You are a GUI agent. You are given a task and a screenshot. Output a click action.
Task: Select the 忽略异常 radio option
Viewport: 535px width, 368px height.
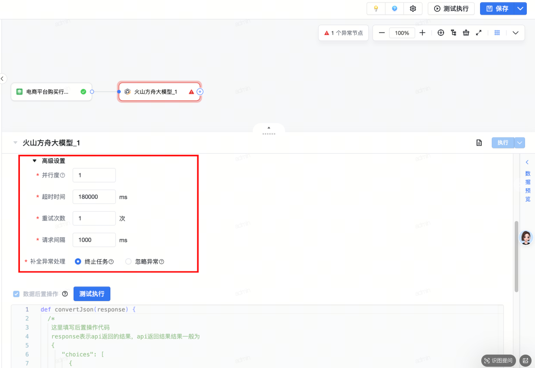(128, 261)
